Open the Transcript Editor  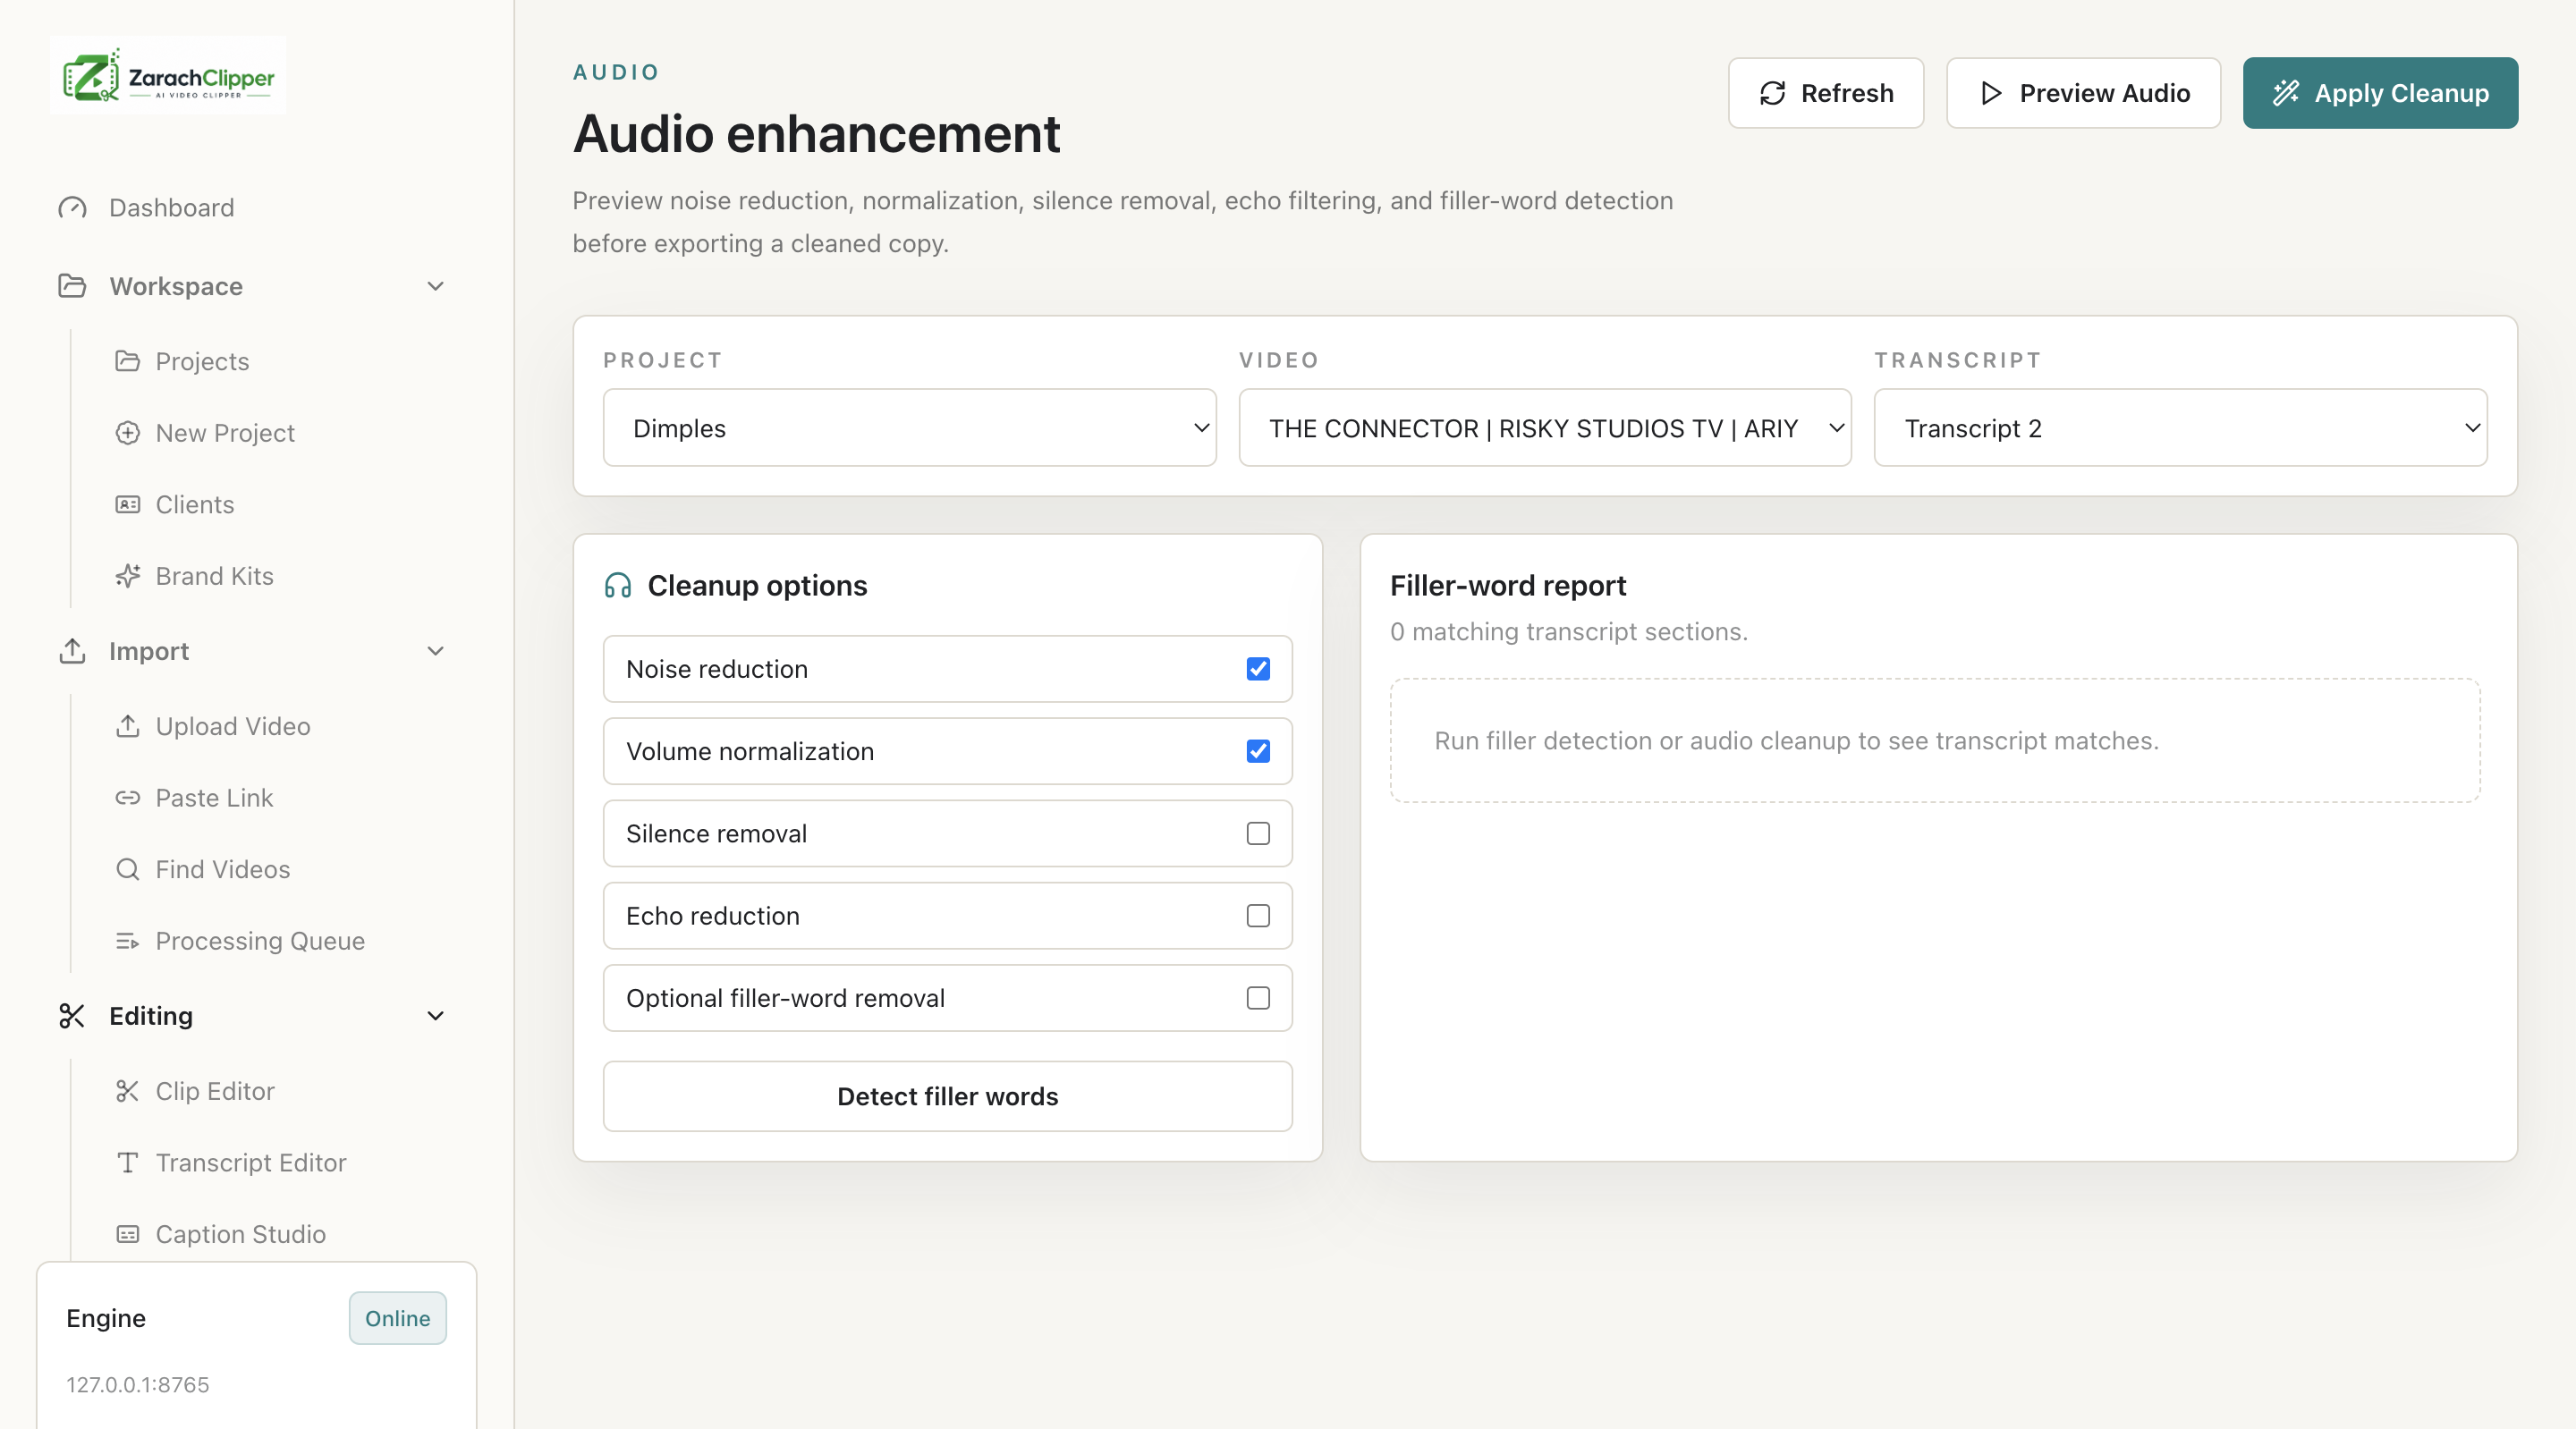point(251,1162)
